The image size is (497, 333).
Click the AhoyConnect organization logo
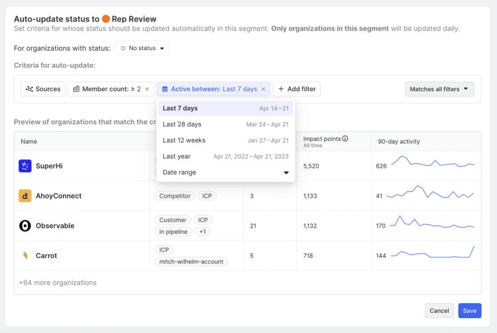25,196
